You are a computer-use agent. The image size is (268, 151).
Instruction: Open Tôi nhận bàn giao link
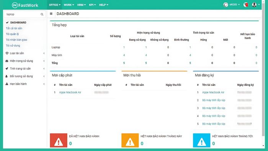point(16,40)
